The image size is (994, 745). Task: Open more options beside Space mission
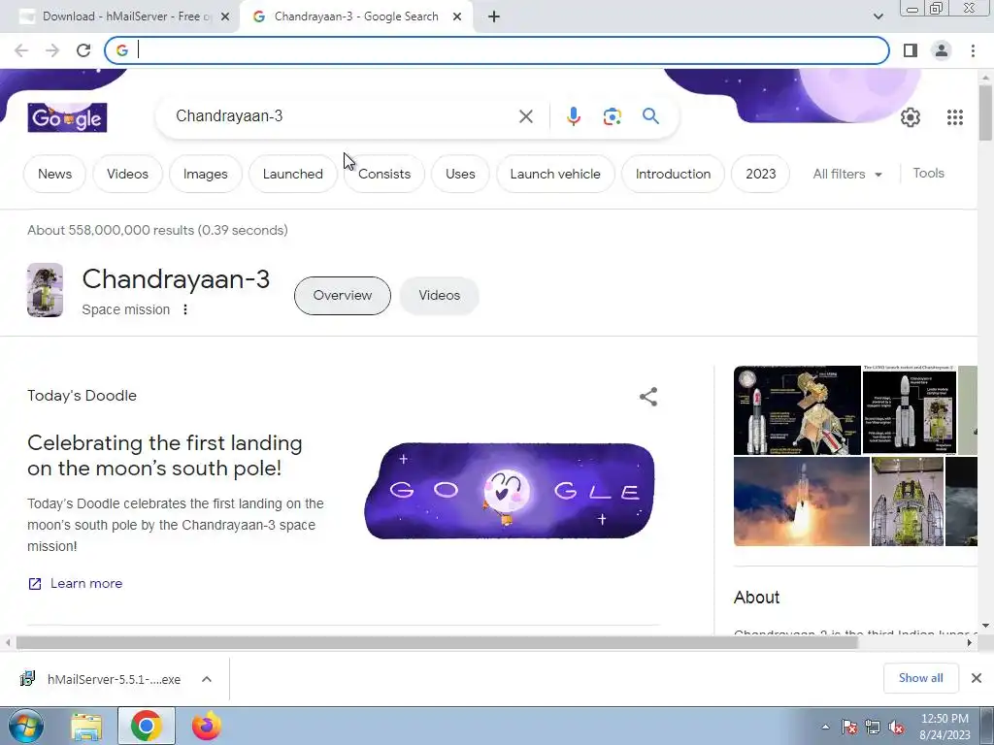coord(185,309)
